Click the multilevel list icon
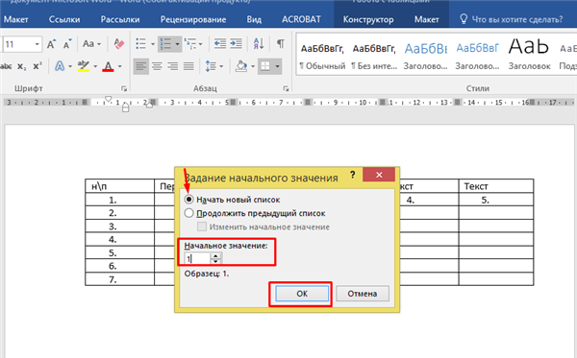 (190, 44)
